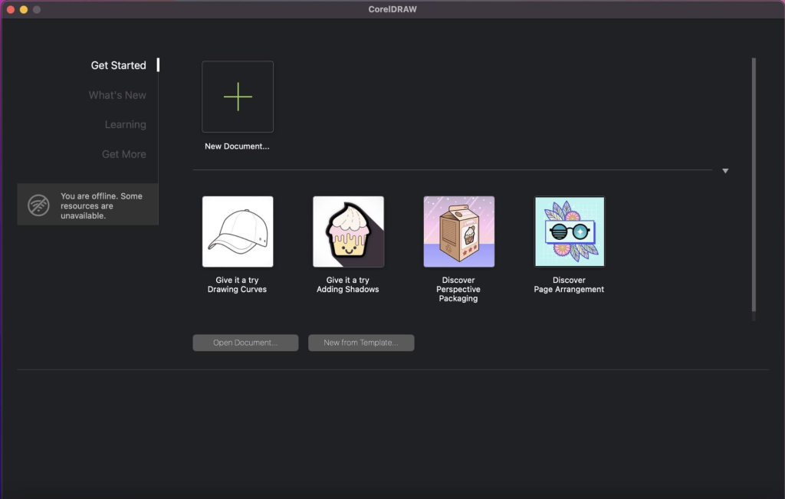Image resolution: width=785 pixels, height=499 pixels.
Task: Click the Open Document... button
Action: pos(245,343)
